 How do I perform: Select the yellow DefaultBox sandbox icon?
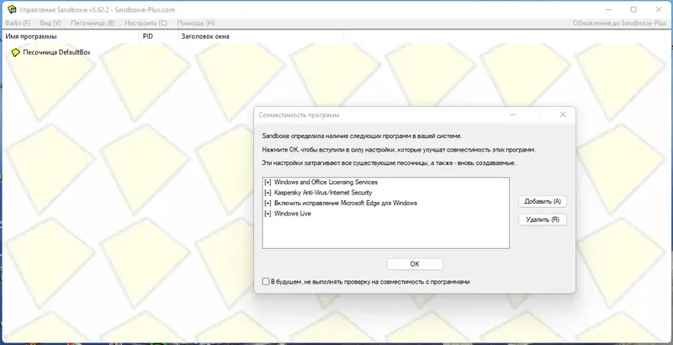15,52
